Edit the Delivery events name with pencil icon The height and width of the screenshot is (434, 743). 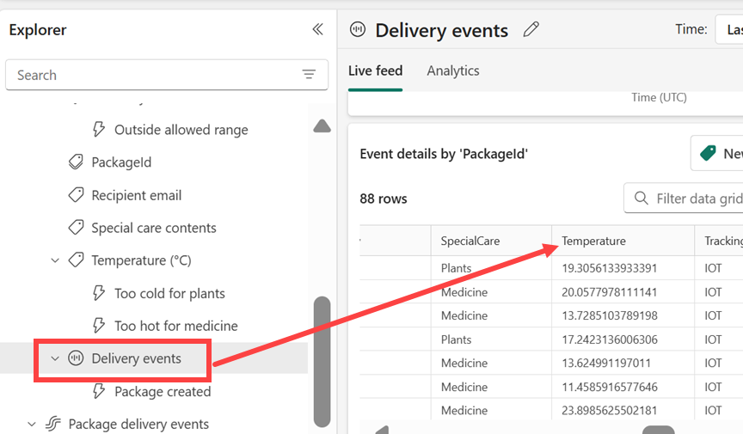(x=531, y=29)
